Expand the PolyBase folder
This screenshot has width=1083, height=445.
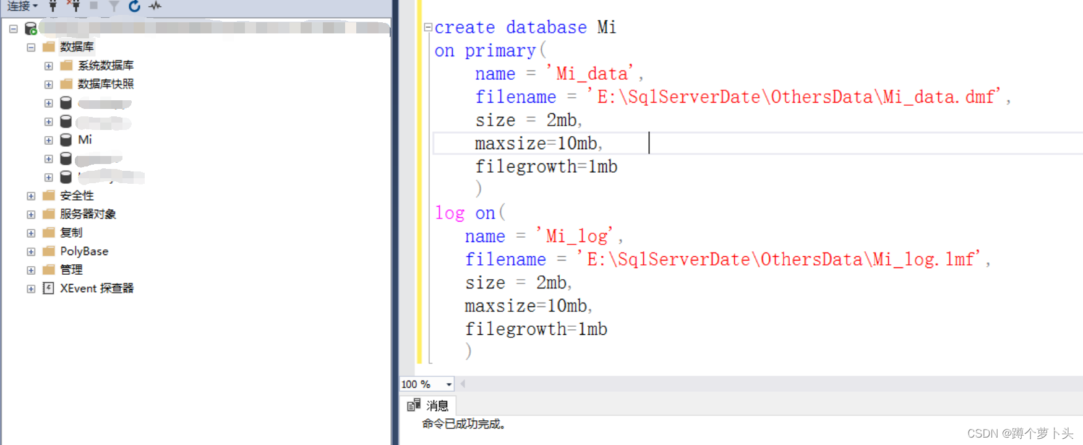click(x=31, y=251)
